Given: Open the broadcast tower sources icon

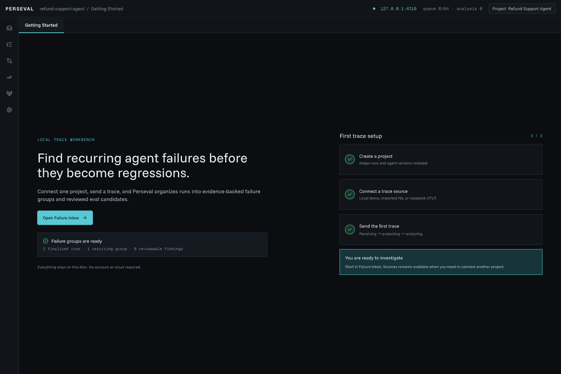Looking at the screenshot, I should tap(9, 93).
